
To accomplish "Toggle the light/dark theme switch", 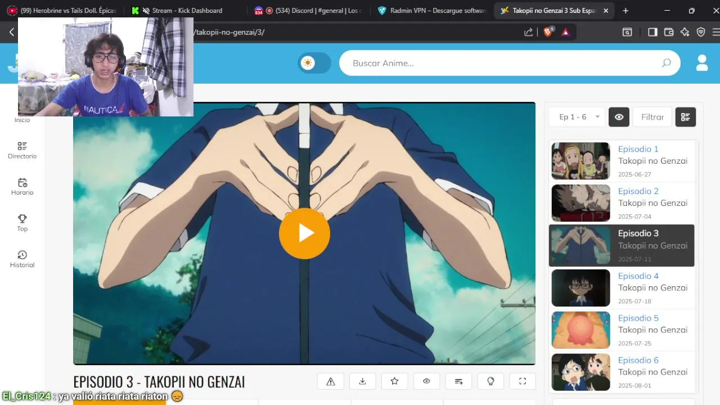I will (314, 63).
